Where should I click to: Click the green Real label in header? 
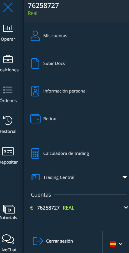33,13
